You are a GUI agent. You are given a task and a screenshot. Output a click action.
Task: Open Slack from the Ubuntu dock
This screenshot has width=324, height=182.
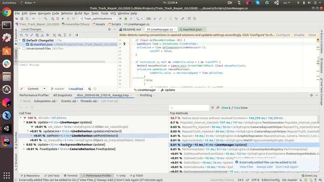tap(7, 64)
